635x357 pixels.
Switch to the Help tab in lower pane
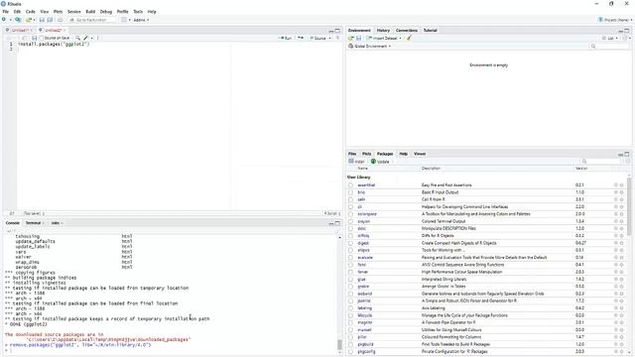click(x=404, y=154)
